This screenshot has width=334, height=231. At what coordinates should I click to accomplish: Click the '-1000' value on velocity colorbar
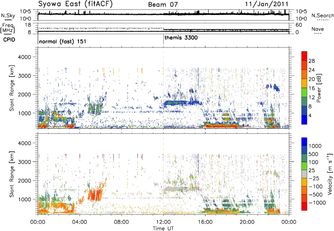(317, 203)
